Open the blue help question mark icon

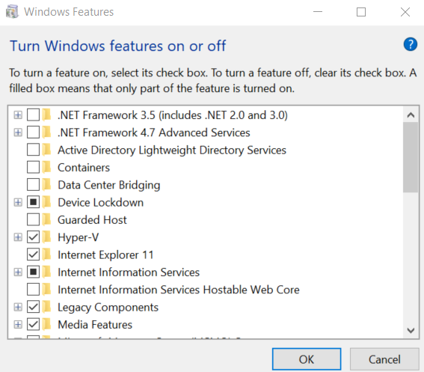point(411,44)
